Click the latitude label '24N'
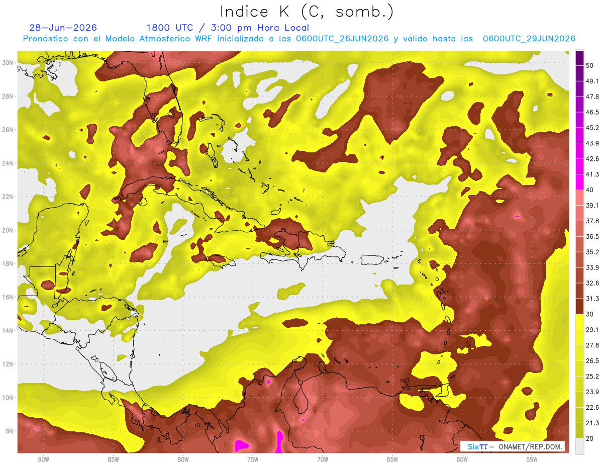The image size is (603, 466). pyautogui.click(x=8, y=163)
